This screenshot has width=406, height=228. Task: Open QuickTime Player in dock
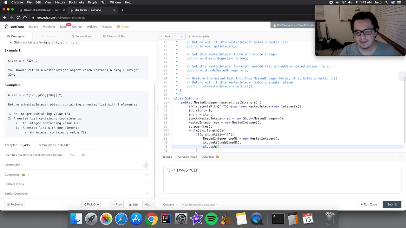pyautogui.click(x=256, y=219)
